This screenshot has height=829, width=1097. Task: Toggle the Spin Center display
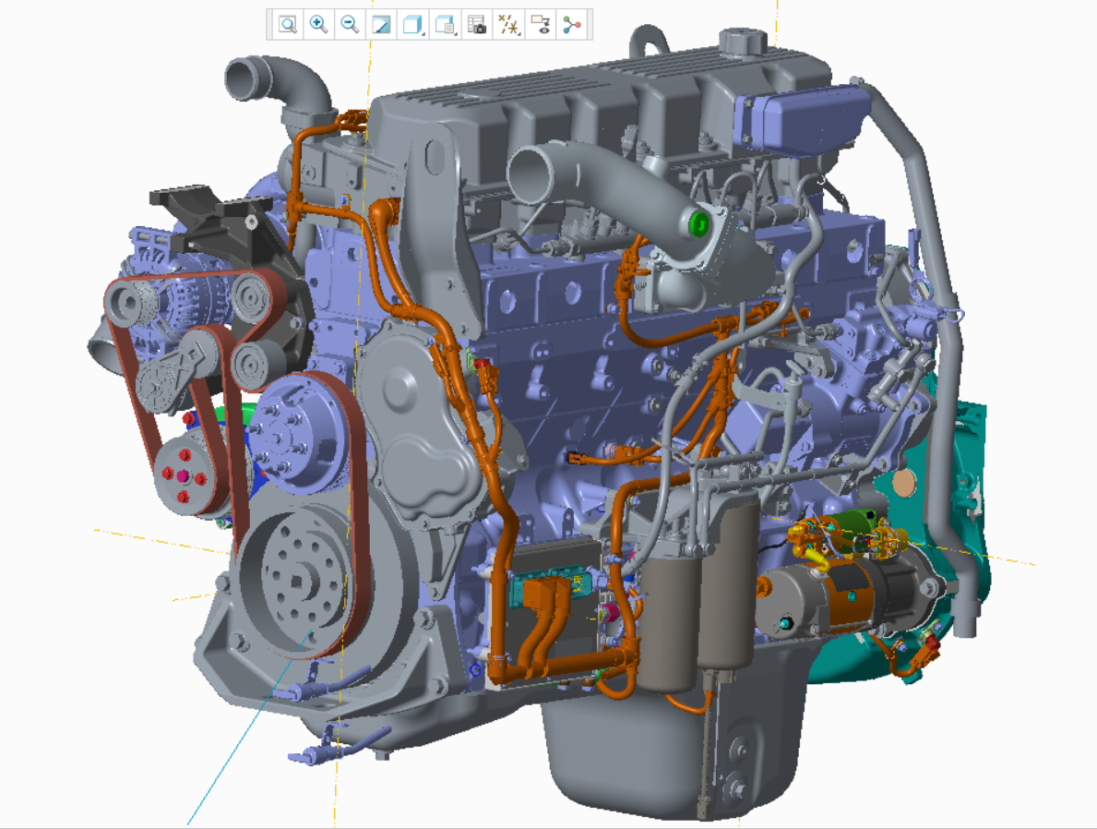click(572, 25)
